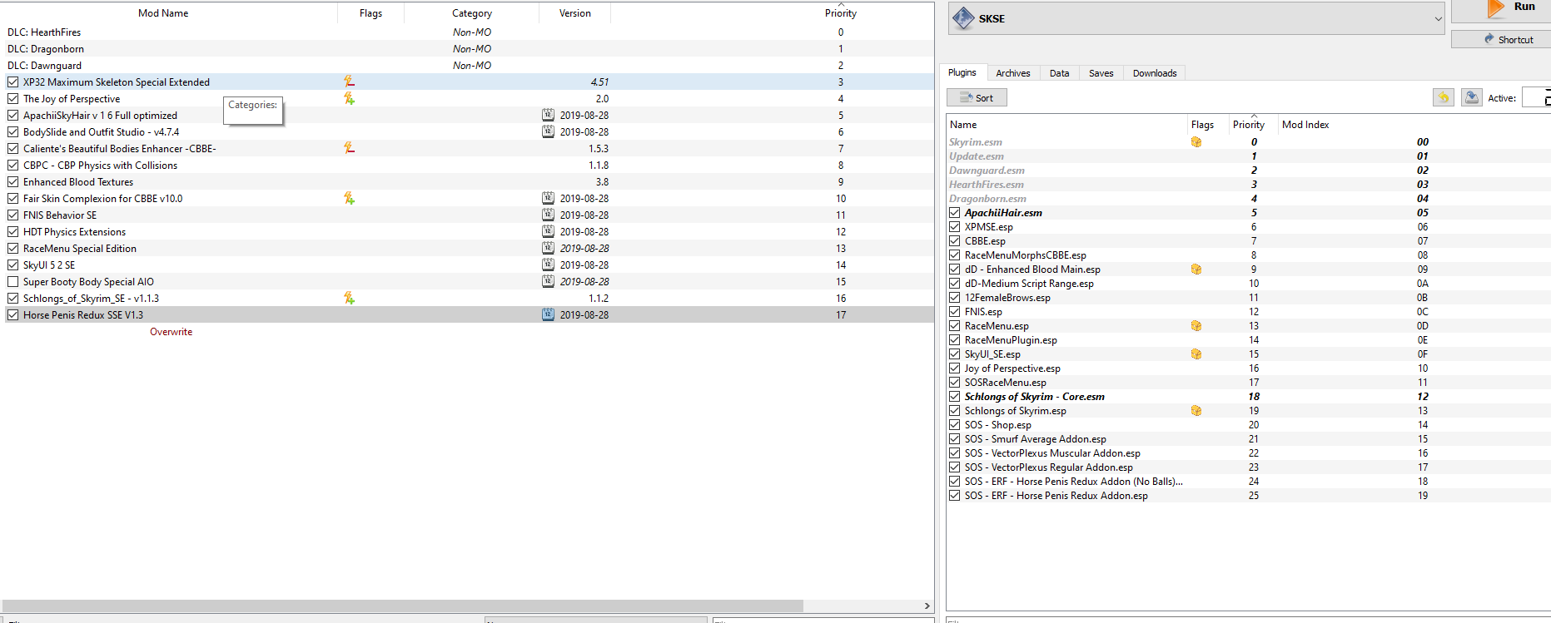Viewport: 1551px width, 623px height.
Task: Click the archive flag icon for Schlongs of Skyrim.esp
Action: pos(1196,411)
